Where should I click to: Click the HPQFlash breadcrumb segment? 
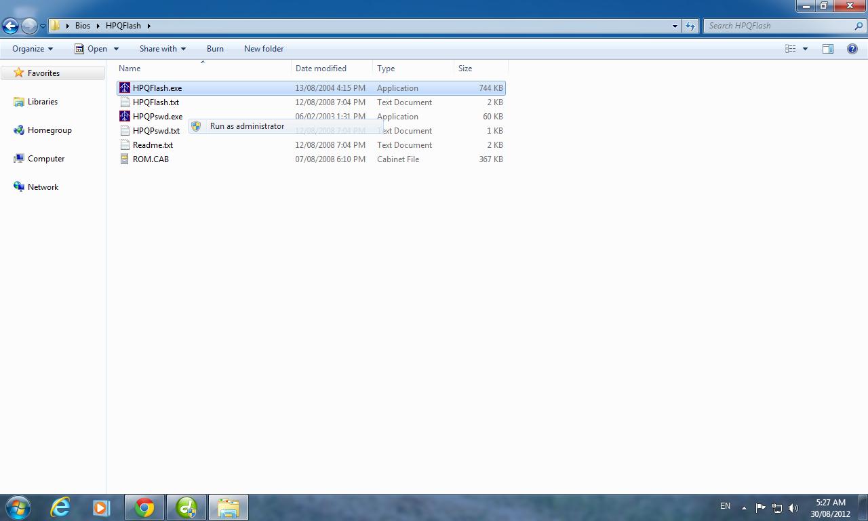point(123,26)
